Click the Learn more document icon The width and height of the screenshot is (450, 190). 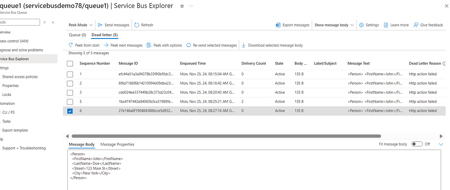[386, 25]
